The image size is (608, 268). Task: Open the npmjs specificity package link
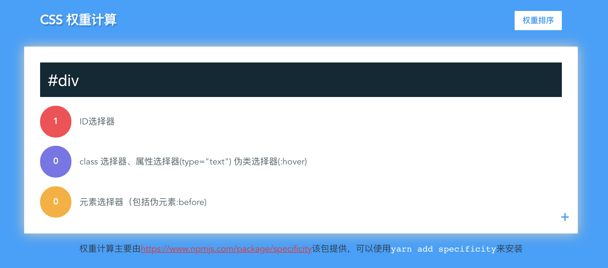point(226,249)
